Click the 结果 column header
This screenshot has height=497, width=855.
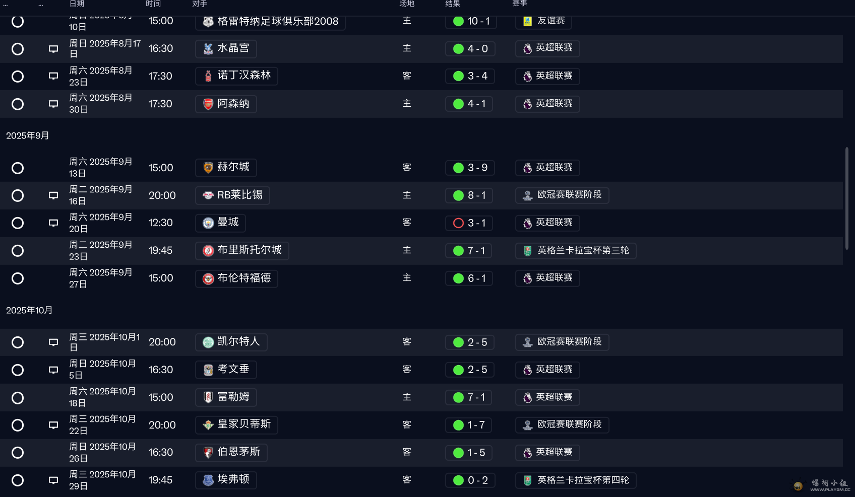(x=453, y=4)
